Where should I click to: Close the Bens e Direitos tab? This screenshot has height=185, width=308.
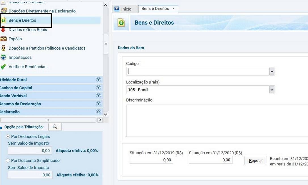coord(173,9)
